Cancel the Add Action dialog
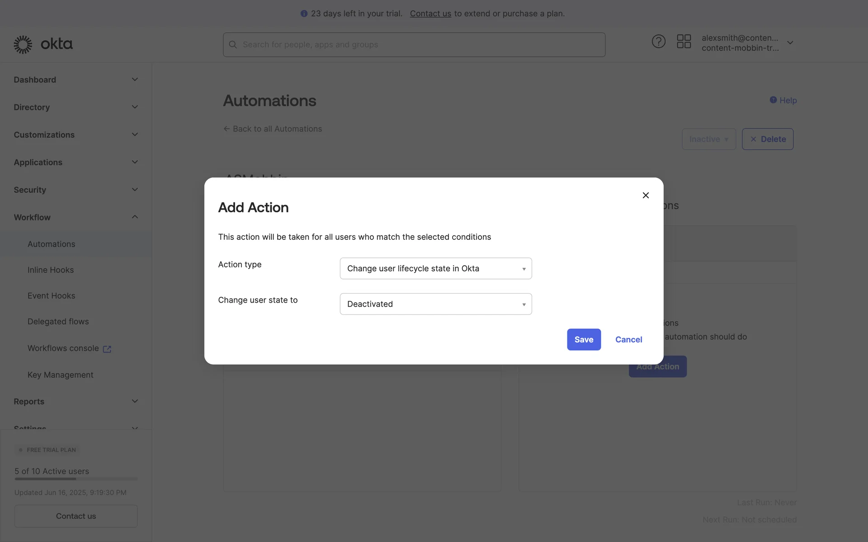This screenshot has height=542, width=868. (628, 339)
